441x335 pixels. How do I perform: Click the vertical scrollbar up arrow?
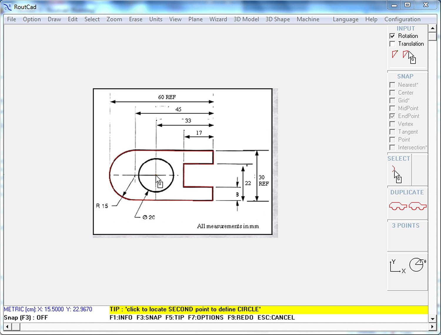432,28
